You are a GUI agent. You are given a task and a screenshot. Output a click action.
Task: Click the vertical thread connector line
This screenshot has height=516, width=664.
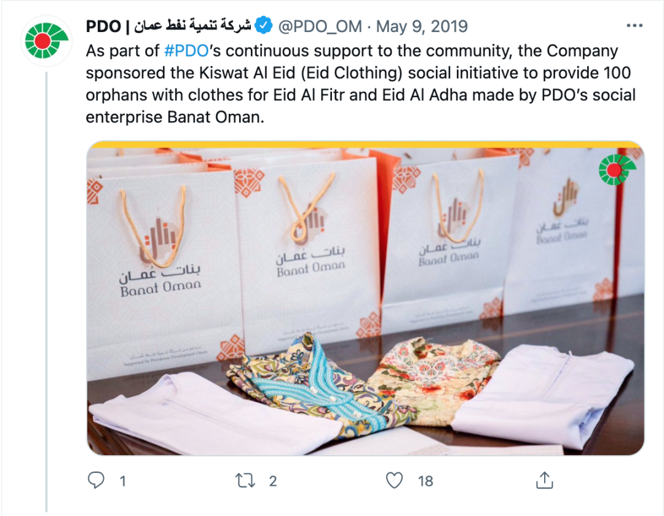pos(46,292)
